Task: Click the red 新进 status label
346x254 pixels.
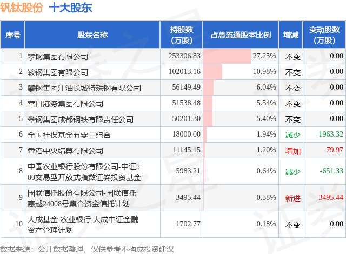Action: pos(293,198)
